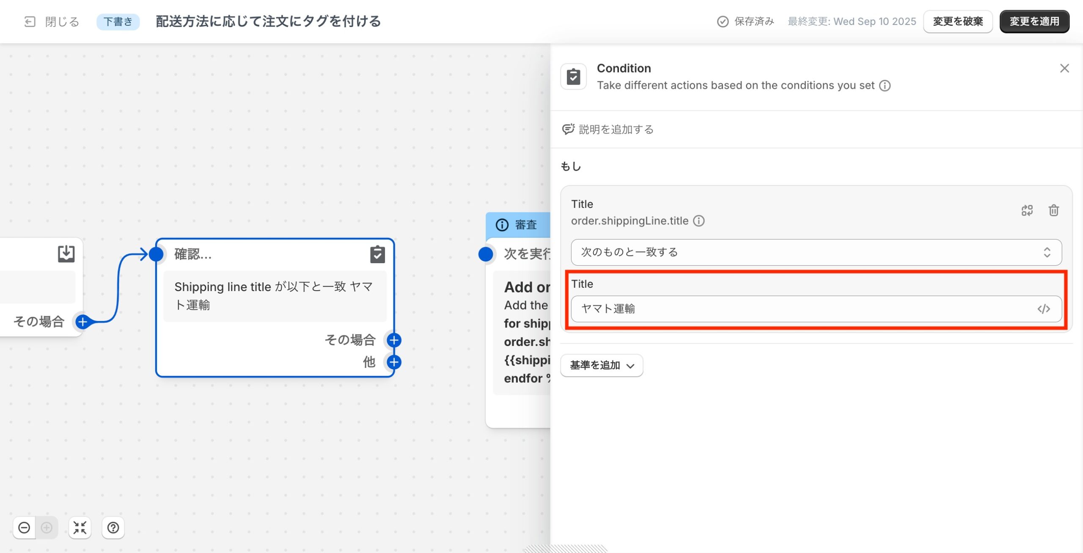Open the 次のものと一致する operator dropdown
This screenshot has width=1083, height=553.
(816, 252)
